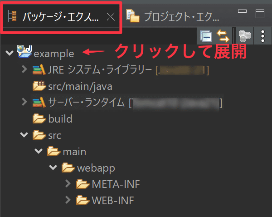The height and width of the screenshot is (217, 272).
Task: Select the main folder label
Action: [74, 152]
